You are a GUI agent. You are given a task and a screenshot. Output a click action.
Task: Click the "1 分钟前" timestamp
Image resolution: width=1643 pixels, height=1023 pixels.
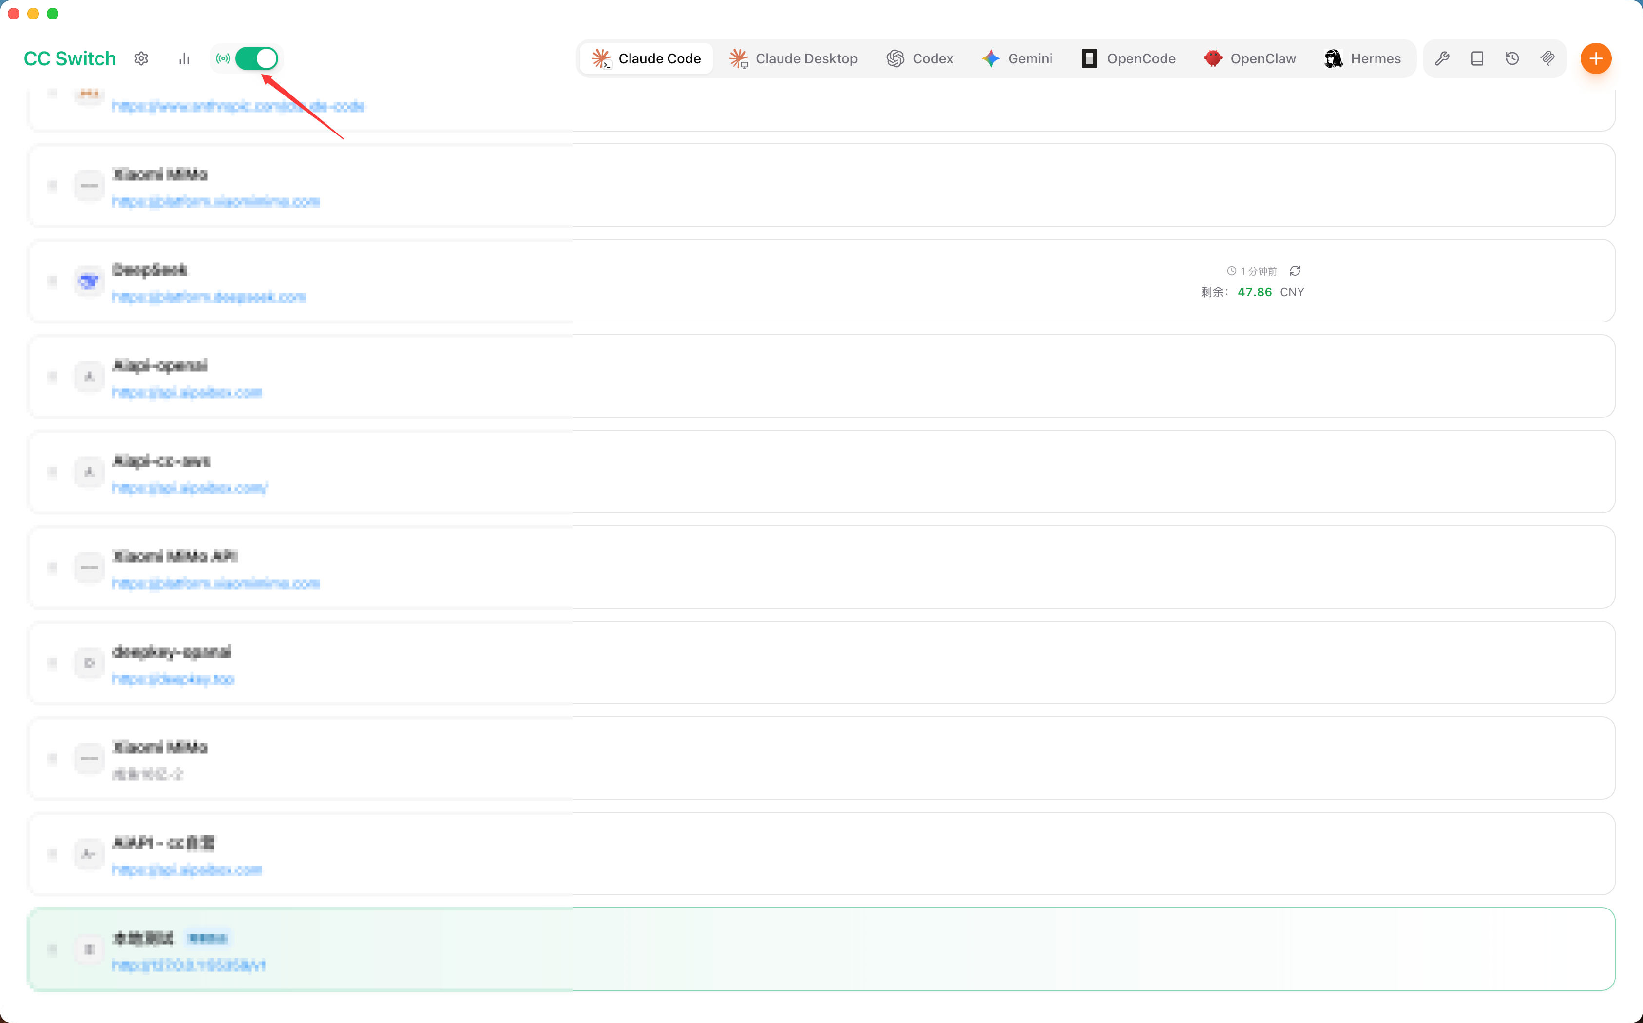1258,271
